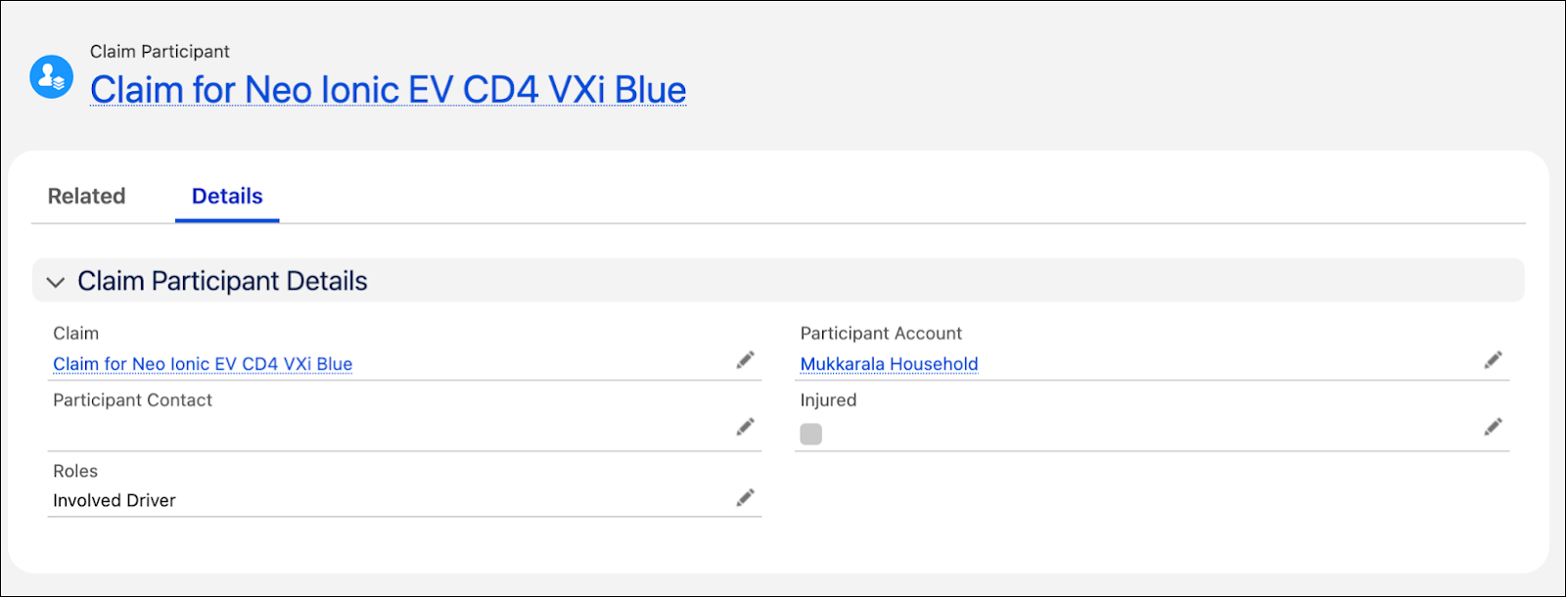Edit the Roles field with its pencil icon
1566x597 pixels.
coord(745,498)
